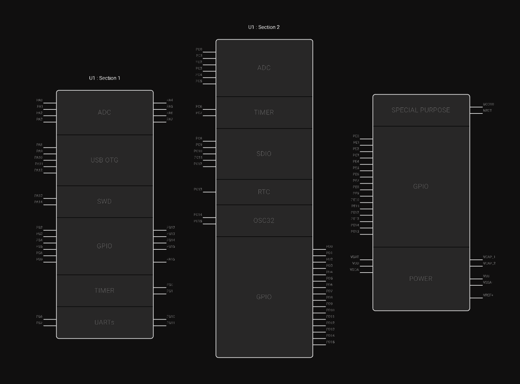This screenshot has height=384, width=520.
Task: Select the VCAP_1 pin
Action: coord(489,257)
